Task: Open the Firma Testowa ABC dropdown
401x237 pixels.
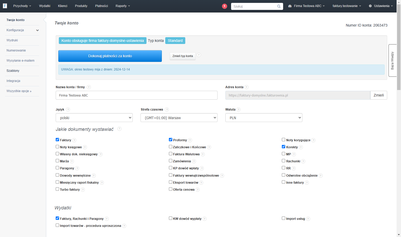Action: coord(307,6)
